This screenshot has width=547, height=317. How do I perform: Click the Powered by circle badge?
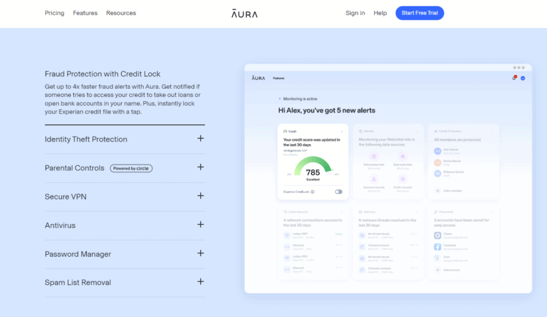click(131, 168)
